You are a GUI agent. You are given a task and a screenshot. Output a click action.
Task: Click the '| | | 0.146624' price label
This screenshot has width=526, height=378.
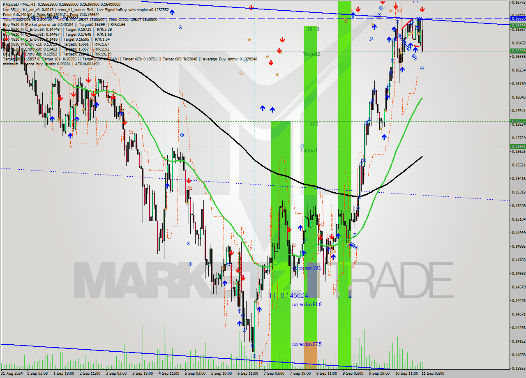pos(289,295)
